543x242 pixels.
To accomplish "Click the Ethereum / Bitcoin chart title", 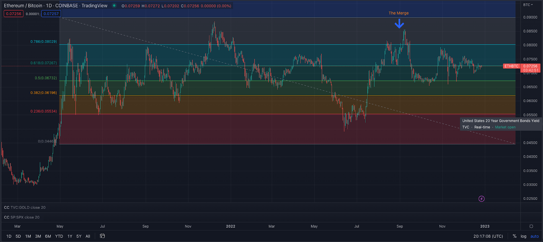I will point(56,5).
